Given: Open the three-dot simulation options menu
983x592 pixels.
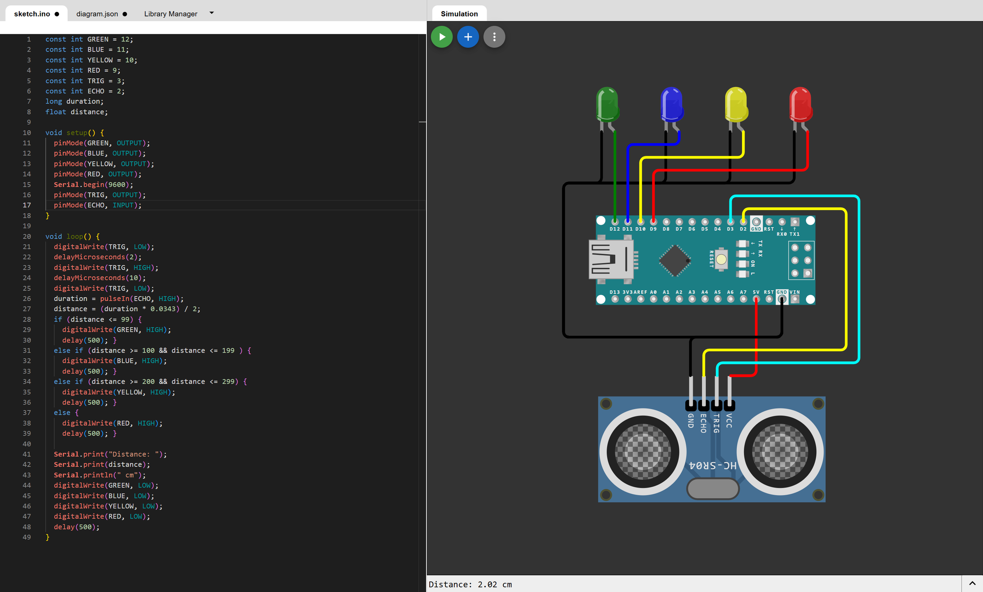Looking at the screenshot, I should [x=494, y=37].
